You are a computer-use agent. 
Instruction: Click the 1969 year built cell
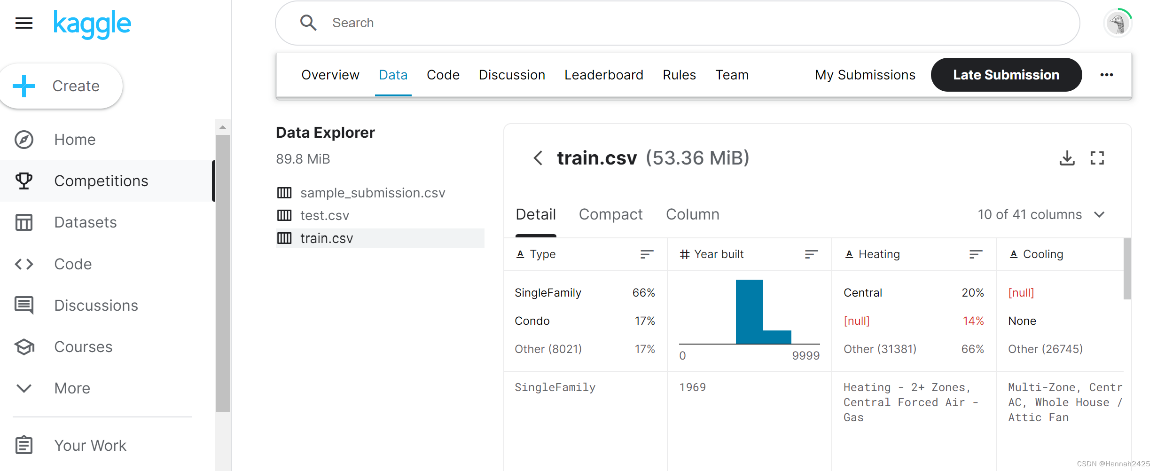[692, 387]
